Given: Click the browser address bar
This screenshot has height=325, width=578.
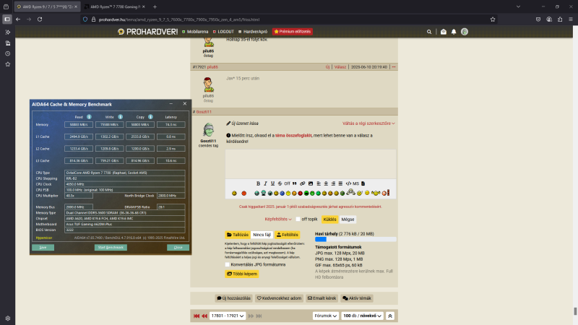Looking at the screenshot, I should point(288,19).
